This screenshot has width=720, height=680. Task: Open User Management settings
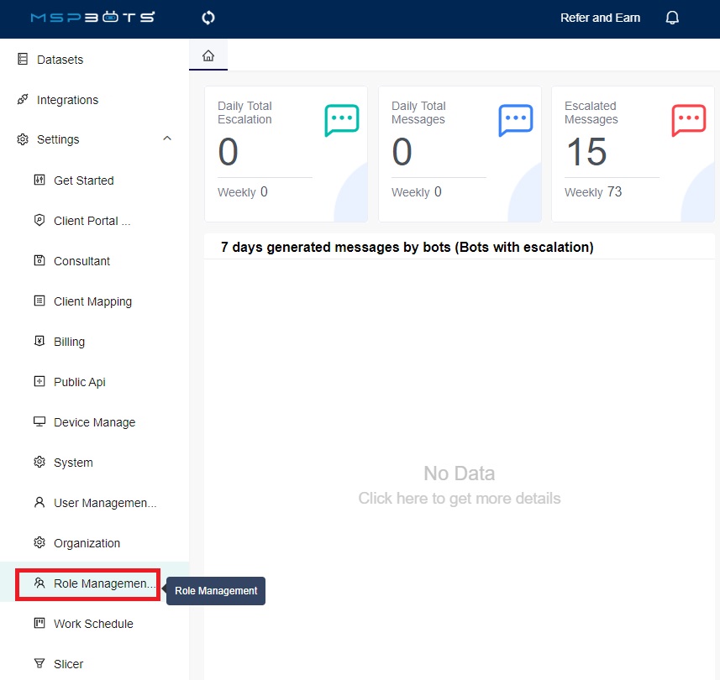pos(105,503)
